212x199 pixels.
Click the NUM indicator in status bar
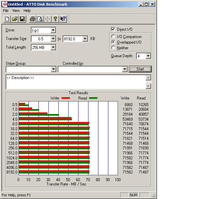(x=133, y=195)
